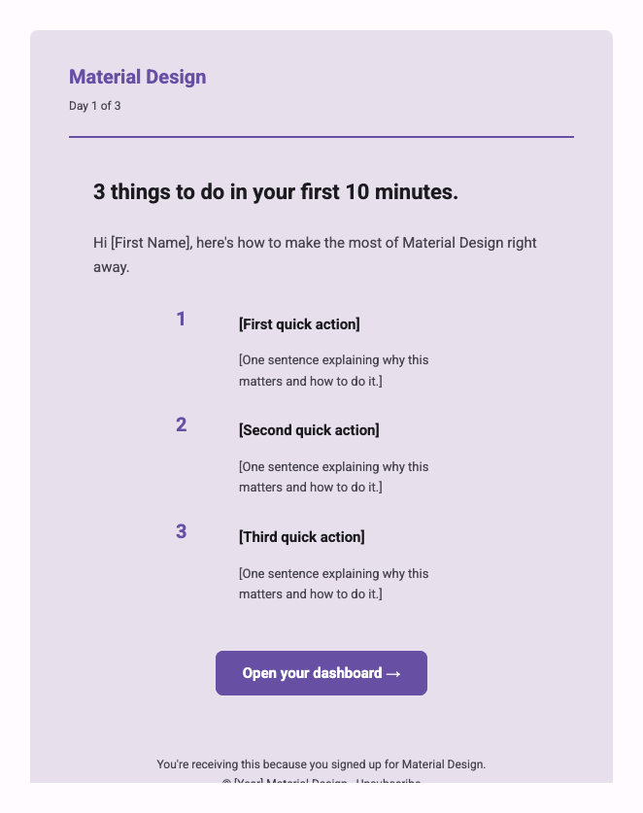Click the description under Second quick action
Image resolution: width=643 pixels, height=813 pixels.
pyautogui.click(x=333, y=477)
